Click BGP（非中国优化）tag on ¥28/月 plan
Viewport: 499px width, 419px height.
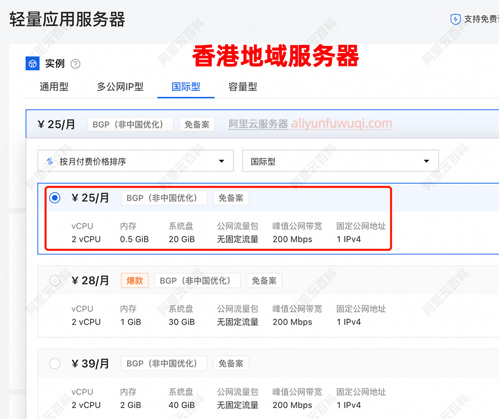pyautogui.click(x=197, y=281)
